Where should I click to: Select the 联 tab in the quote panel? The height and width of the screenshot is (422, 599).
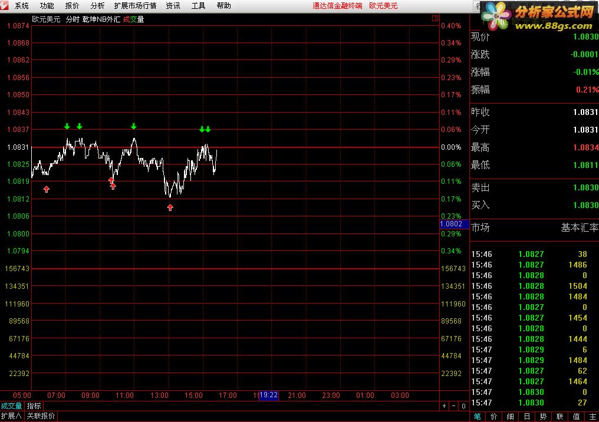coord(559,417)
